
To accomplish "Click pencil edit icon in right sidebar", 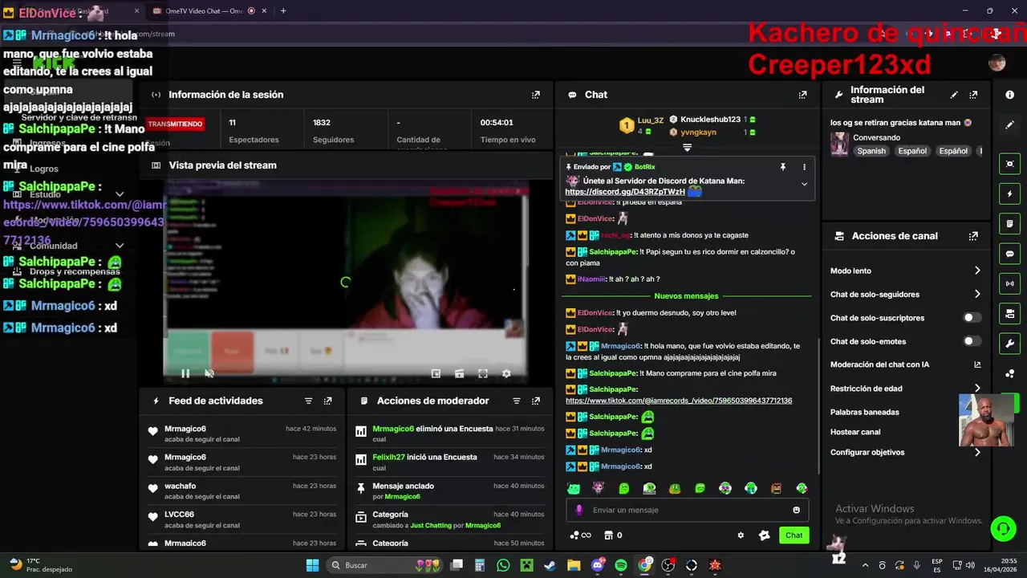I will (1009, 125).
